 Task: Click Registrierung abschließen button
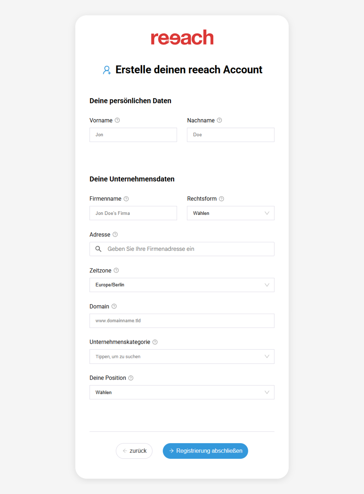tap(205, 451)
